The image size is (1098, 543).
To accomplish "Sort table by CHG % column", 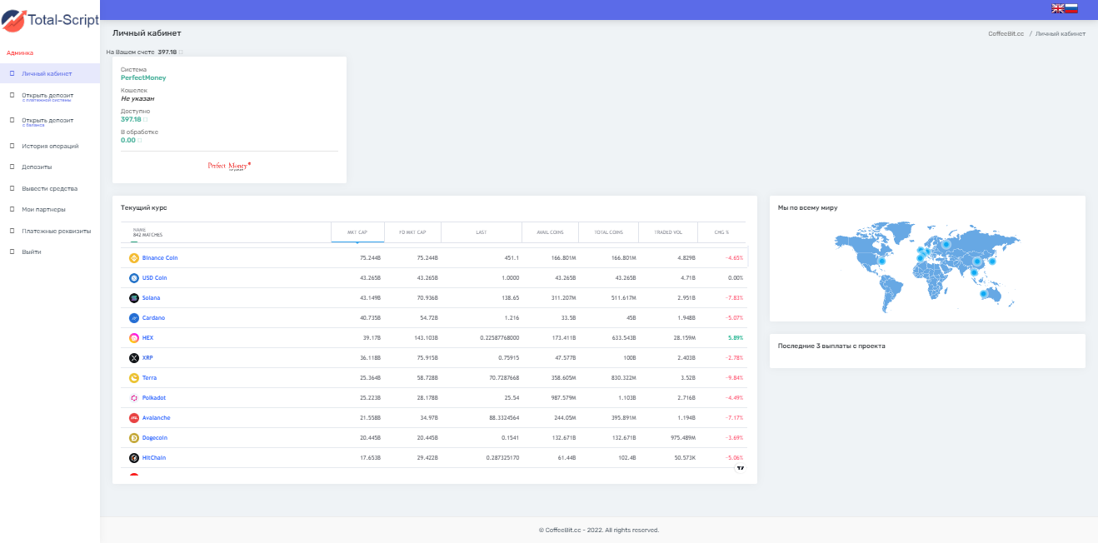I will coord(721,232).
